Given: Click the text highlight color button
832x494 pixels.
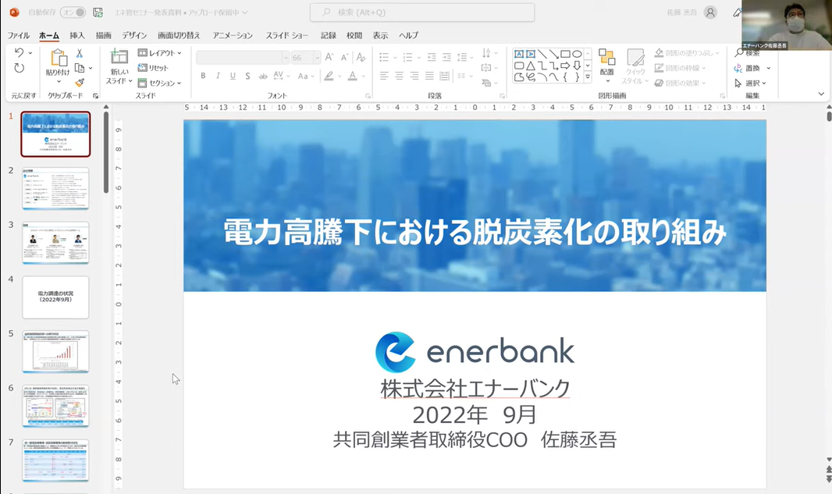Looking at the screenshot, I should pos(329,76).
